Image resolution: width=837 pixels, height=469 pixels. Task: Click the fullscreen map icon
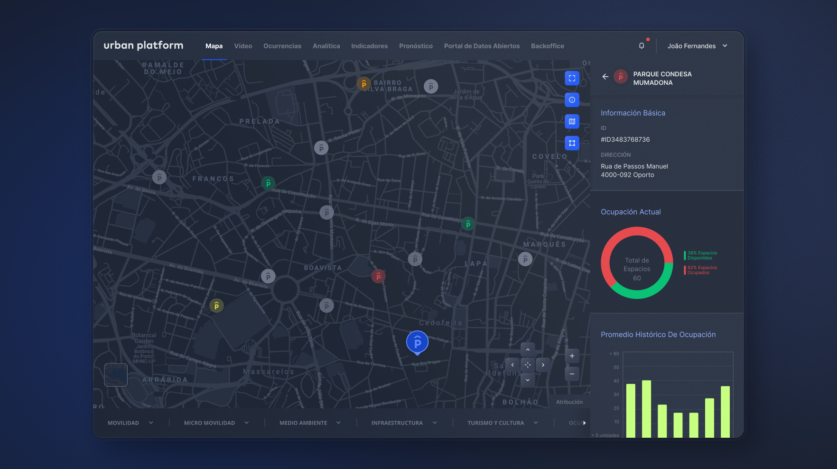pos(572,78)
